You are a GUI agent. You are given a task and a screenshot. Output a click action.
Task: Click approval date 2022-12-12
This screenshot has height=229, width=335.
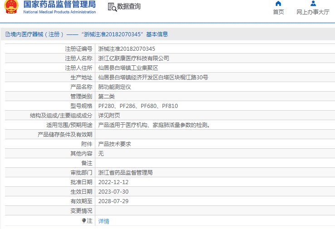click(113, 182)
